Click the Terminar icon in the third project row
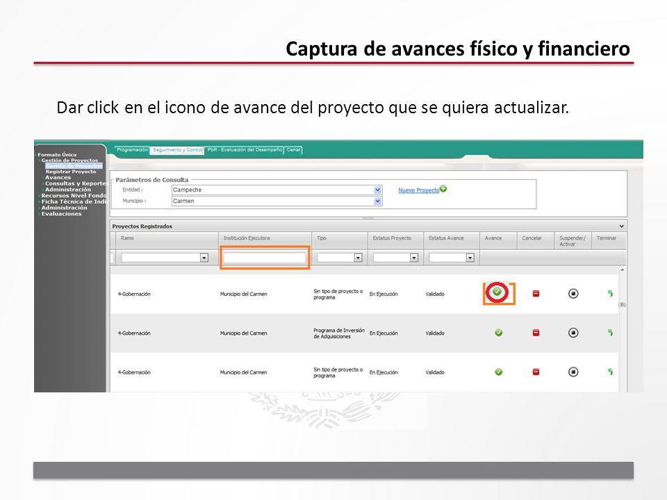 click(x=610, y=372)
